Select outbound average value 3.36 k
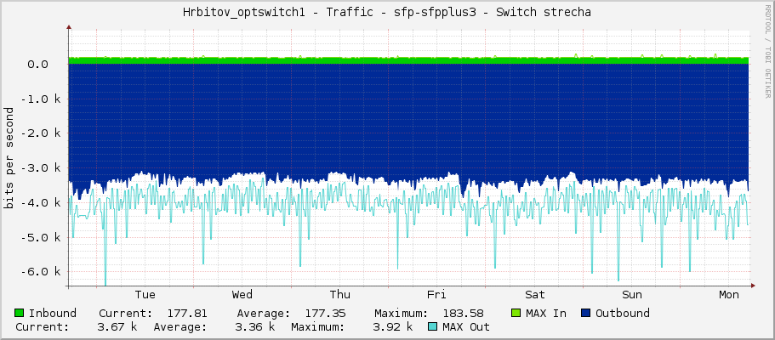This screenshot has width=775, height=340. (255, 327)
